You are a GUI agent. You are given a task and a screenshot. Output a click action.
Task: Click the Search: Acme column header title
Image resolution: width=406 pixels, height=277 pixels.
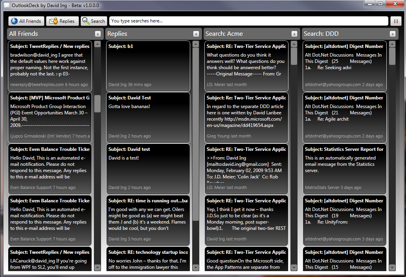click(224, 34)
